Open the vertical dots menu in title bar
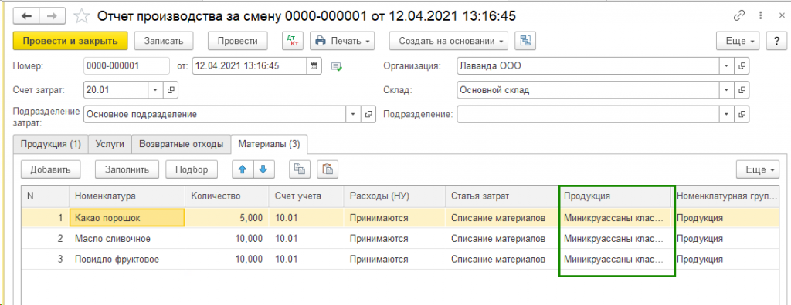The width and height of the screenshot is (791, 305). click(x=760, y=16)
